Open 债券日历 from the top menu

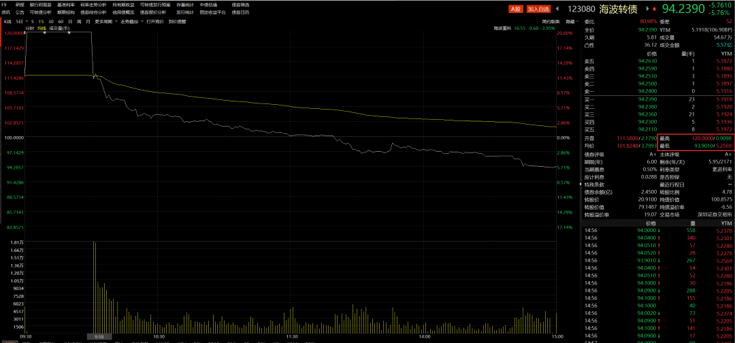[240, 12]
